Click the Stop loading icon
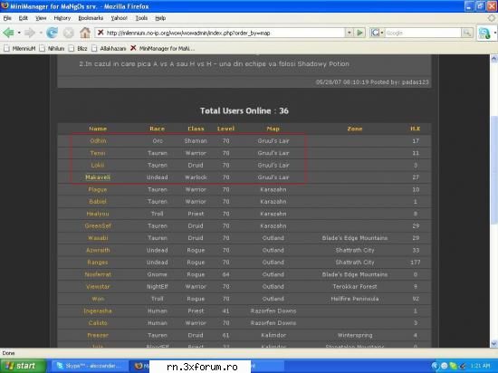 68,33
